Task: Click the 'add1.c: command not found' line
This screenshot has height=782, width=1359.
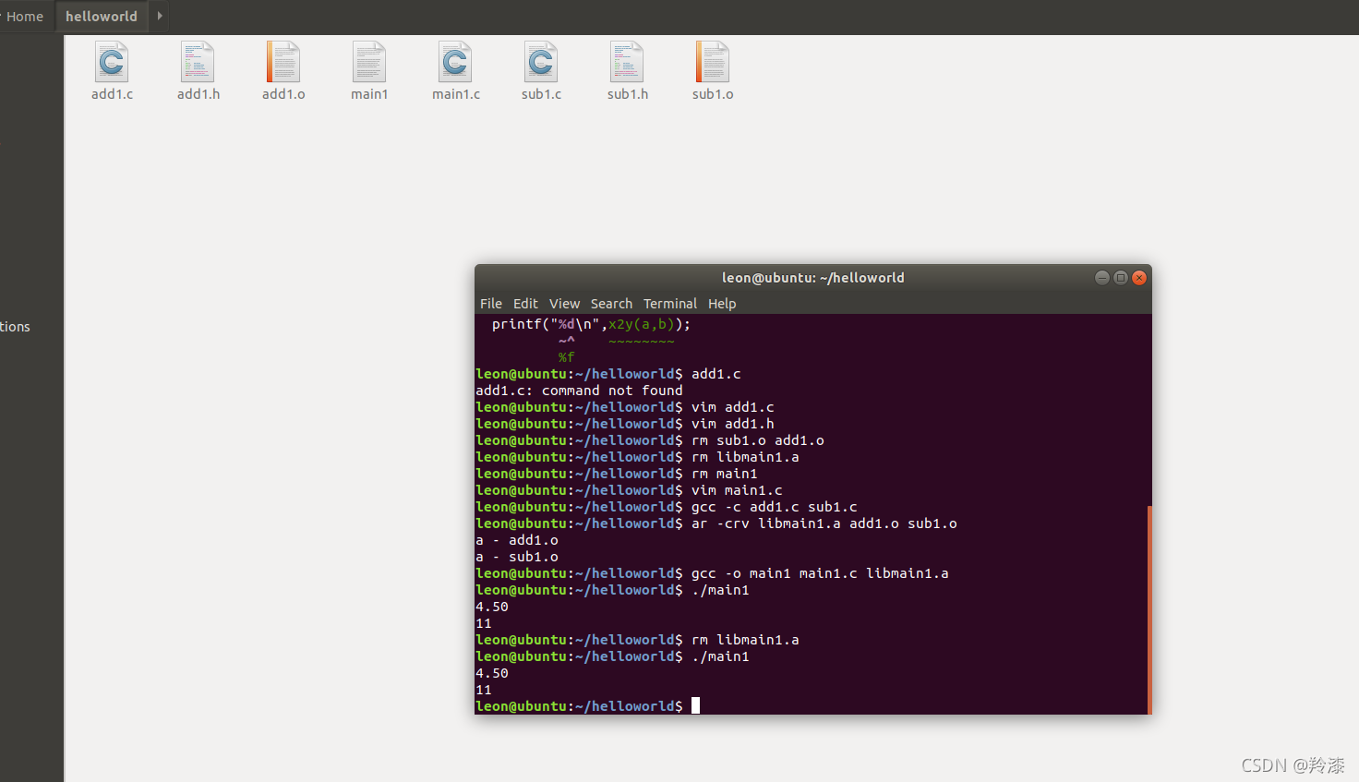Action: [579, 391]
